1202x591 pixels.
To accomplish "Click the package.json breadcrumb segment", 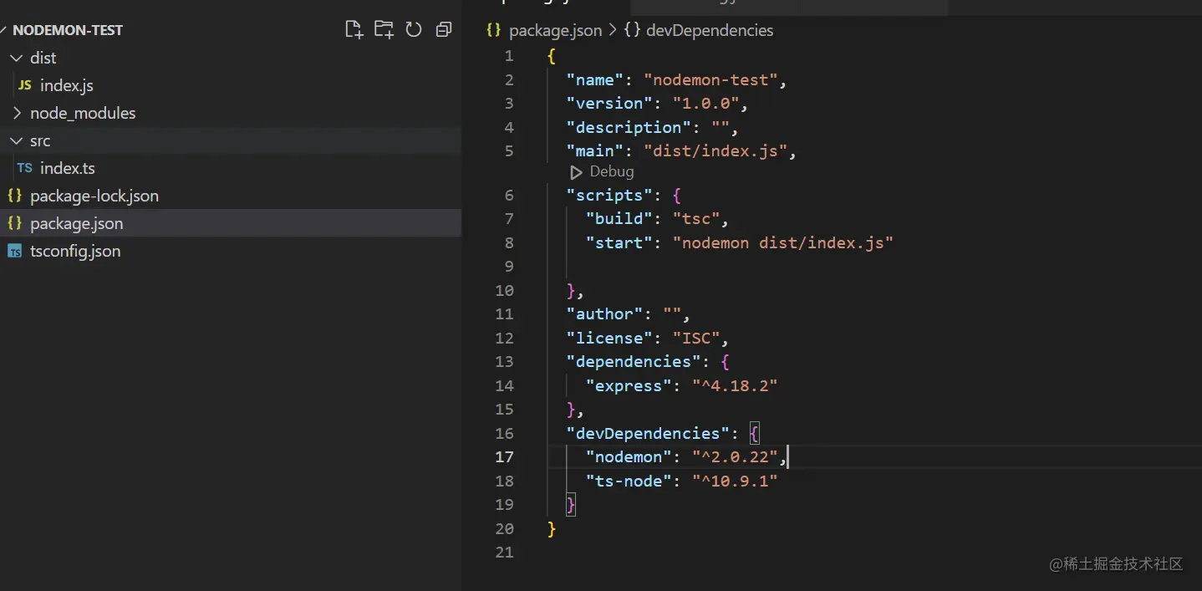I will [555, 30].
